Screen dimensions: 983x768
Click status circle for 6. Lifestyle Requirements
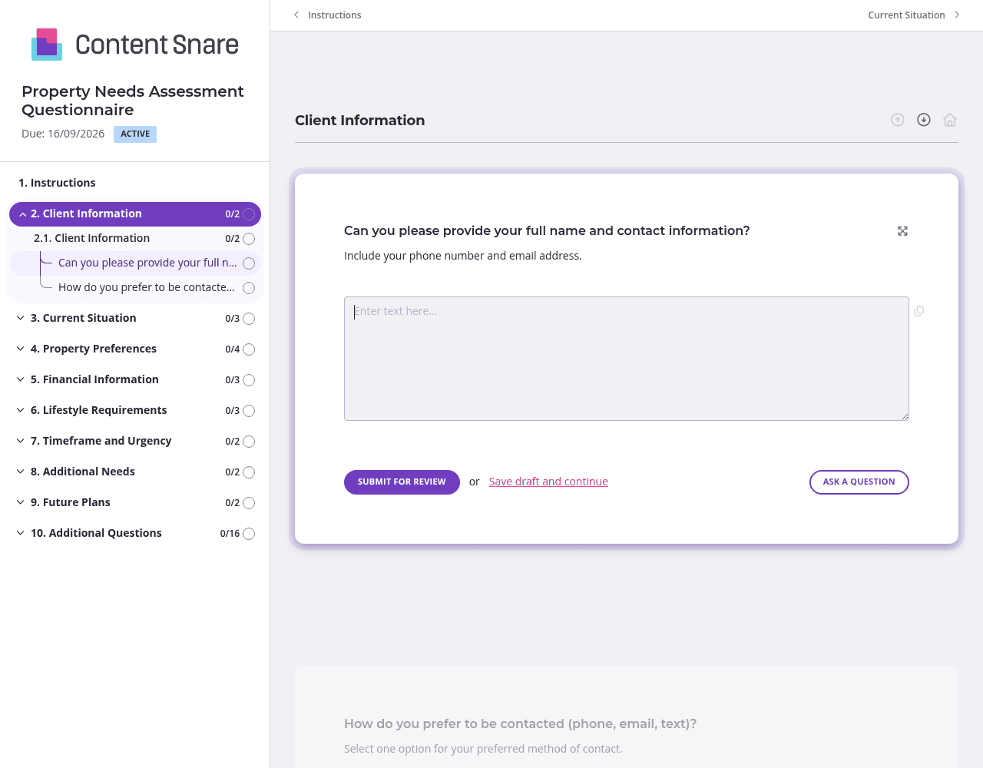tap(249, 411)
